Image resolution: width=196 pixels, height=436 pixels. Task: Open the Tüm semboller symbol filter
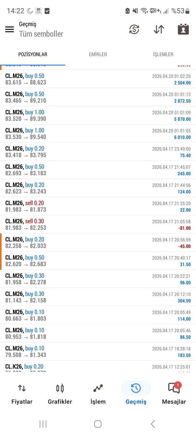pyautogui.click(x=41, y=34)
